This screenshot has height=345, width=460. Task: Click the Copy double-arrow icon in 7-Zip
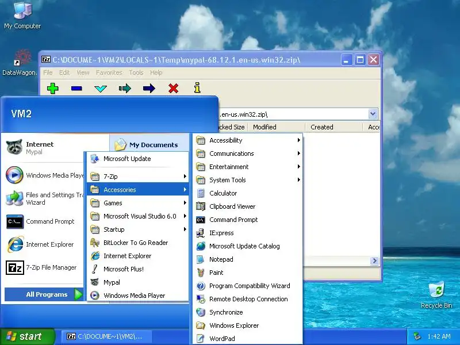tap(125, 88)
